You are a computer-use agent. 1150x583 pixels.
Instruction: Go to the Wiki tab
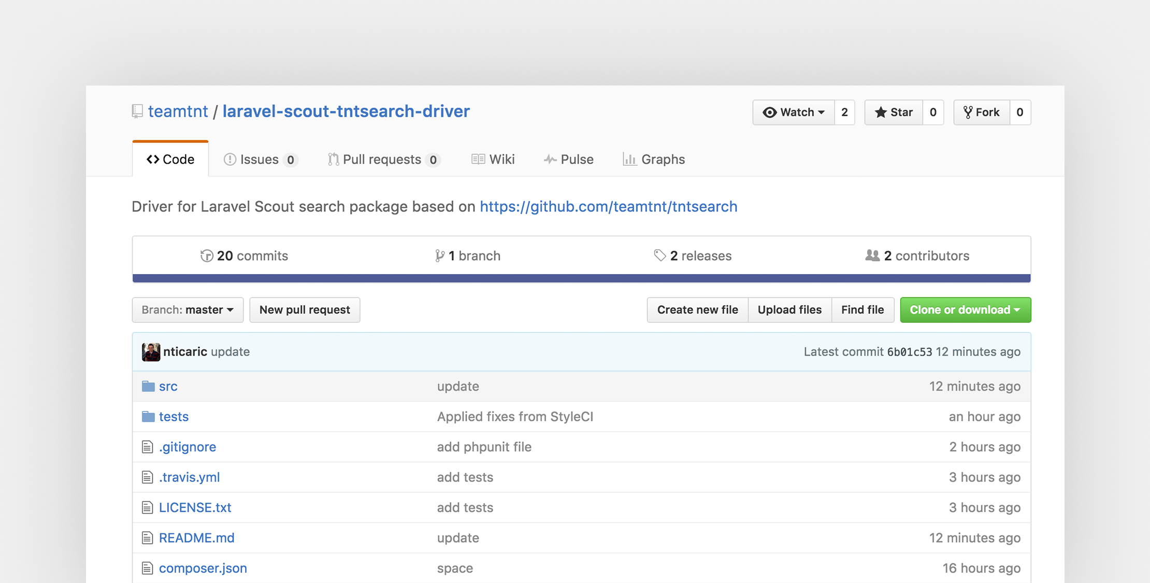[493, 159]
